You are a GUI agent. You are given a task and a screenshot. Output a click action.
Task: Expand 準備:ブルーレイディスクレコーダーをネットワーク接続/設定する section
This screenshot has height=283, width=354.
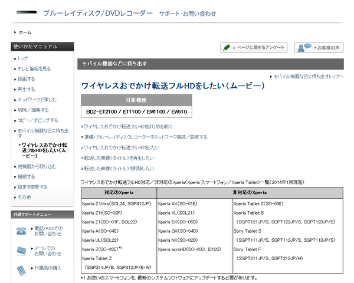[146, 137]
